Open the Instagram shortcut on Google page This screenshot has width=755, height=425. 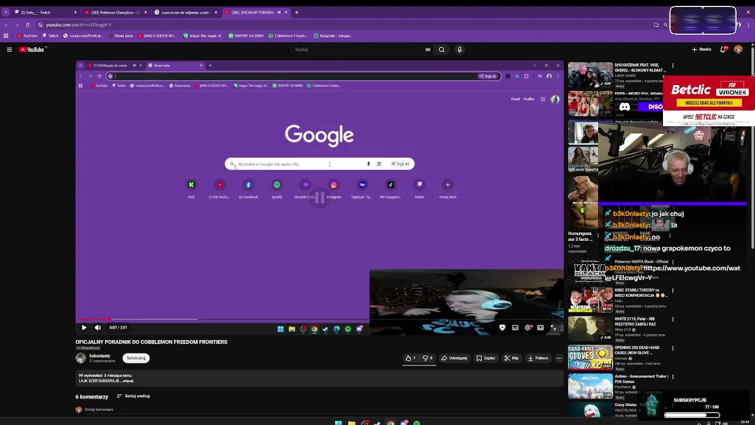(x=334, y=188)
